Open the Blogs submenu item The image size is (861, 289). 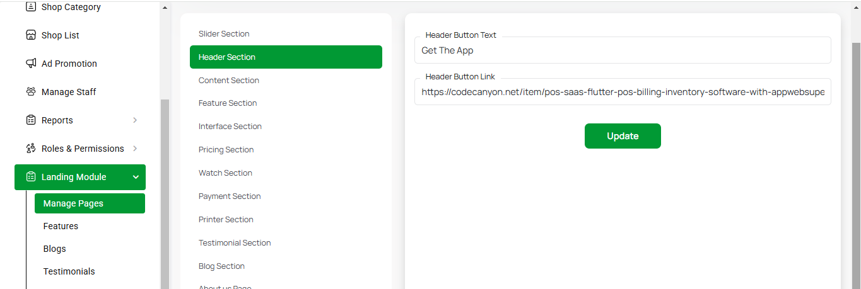point(54,249)
